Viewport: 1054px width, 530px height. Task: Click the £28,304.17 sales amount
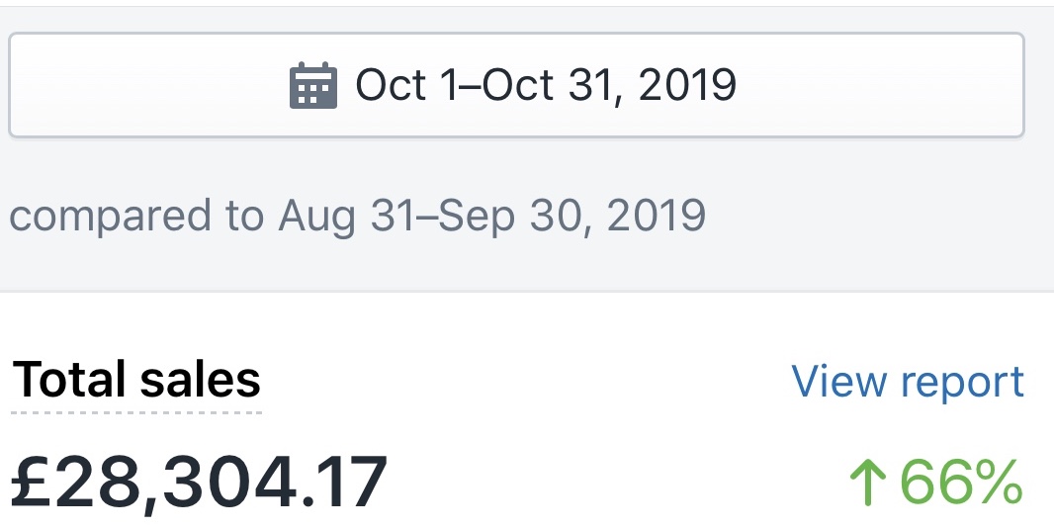pyautogui.click(x=200, y=483)
